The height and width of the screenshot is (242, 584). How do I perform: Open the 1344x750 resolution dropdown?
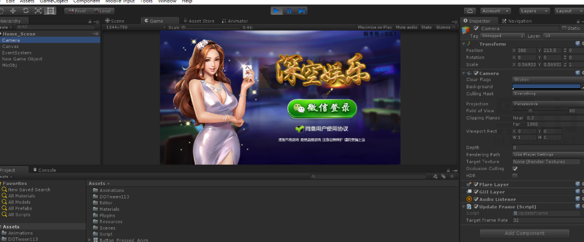[x=135, y=27]
